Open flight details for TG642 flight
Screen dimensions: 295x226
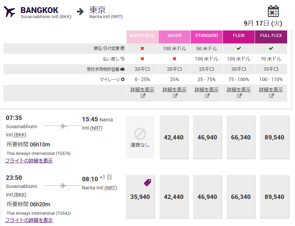(x=29, y=220)
